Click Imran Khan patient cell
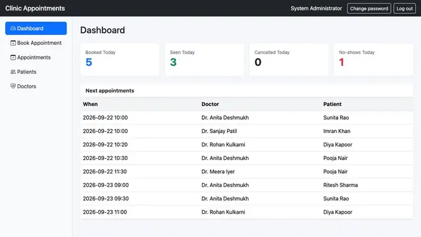The height and width of the screenshot is (237, 421). (x=337, y=131)
